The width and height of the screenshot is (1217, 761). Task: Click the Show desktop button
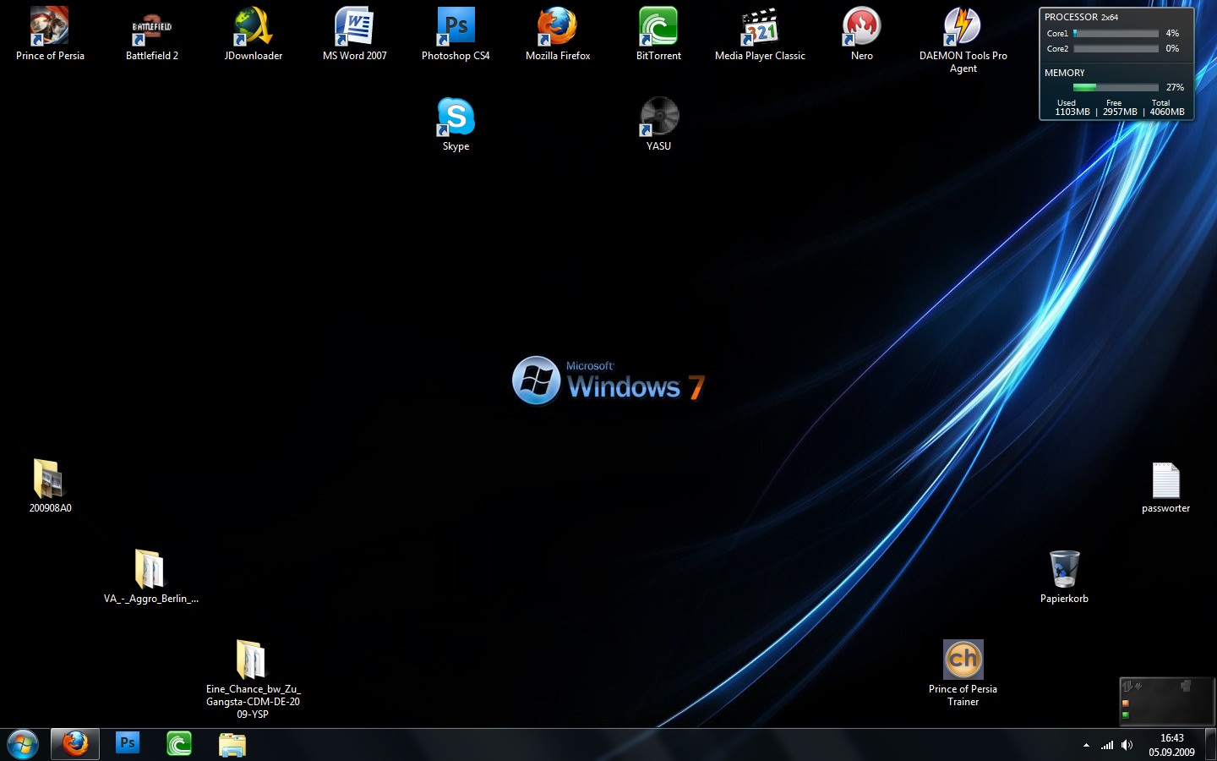pyautogui.click(x=1211, y=745)
